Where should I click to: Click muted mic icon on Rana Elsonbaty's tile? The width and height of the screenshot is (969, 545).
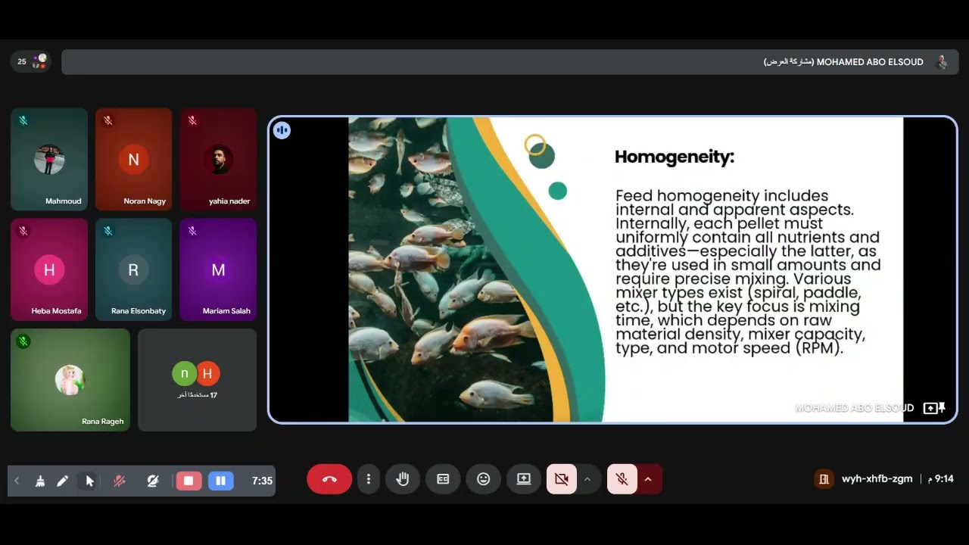pyautogui.click(x=108, y=231)
